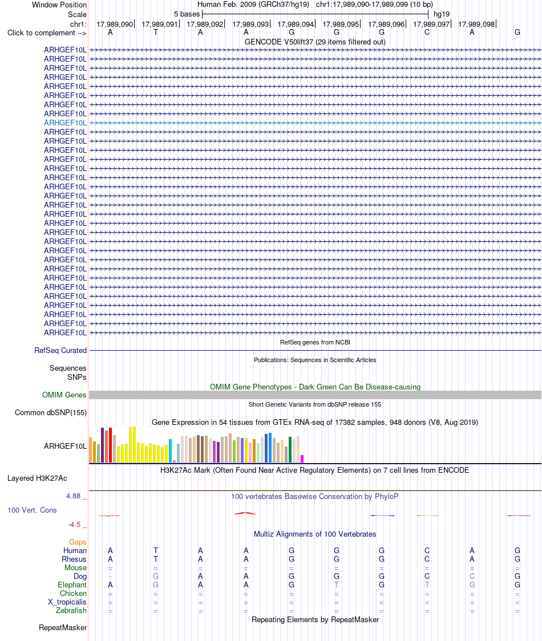Click the Layered H3K27Ac track label

pos(37,478)
